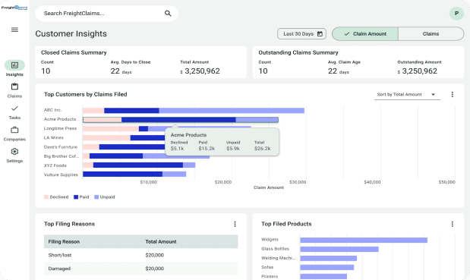Open the Last 30 Days date picker
The image size is (470, 280).
[301, 34]
